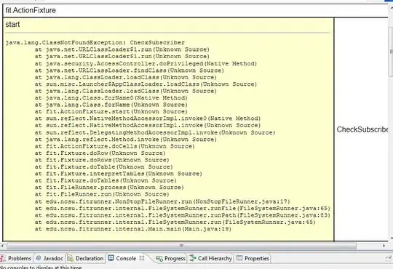Click the vertical scrollbar down arrow
The image size is (393, 269).
point(392,238)
